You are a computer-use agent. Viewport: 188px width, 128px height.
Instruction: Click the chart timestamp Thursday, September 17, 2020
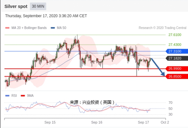tap(46, 16)
